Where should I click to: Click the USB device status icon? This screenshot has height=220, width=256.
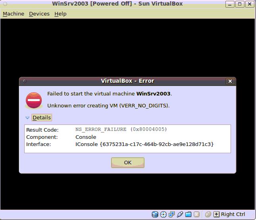tap(180, 214)
